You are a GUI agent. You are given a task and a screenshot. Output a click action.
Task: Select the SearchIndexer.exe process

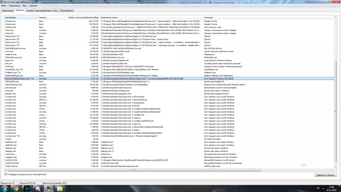coord(169,84)
